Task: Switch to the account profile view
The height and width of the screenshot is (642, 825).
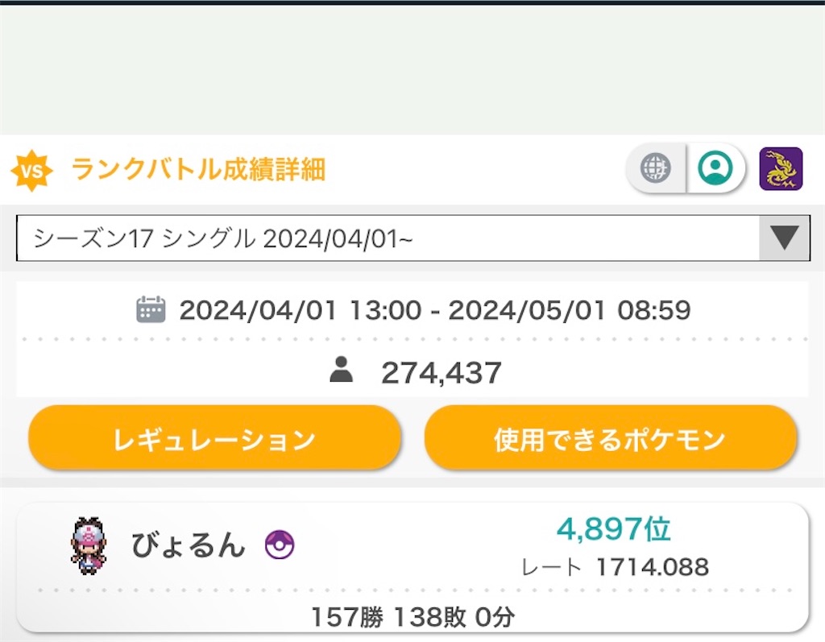Action: tap(716, 168)
